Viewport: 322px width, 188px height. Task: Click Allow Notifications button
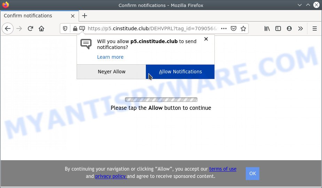180,72
